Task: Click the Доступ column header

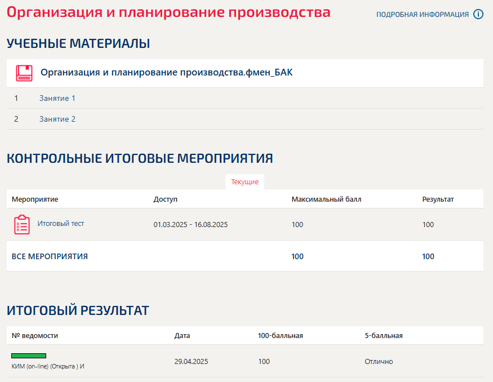Action: pyautogui.click(x=165, y=199)
